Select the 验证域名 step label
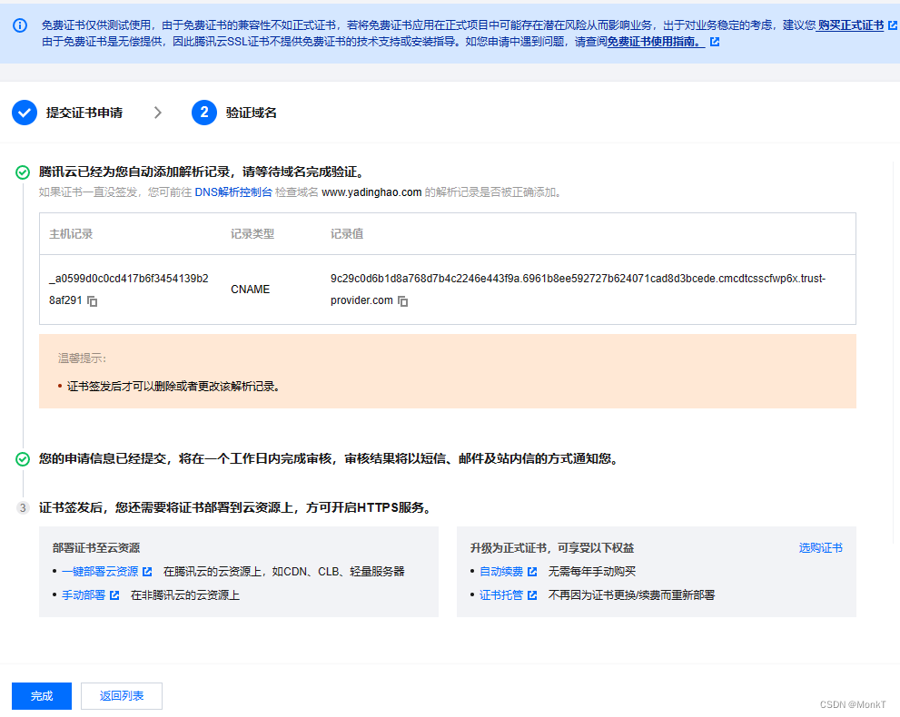The image size is (900, 717). 251,113
